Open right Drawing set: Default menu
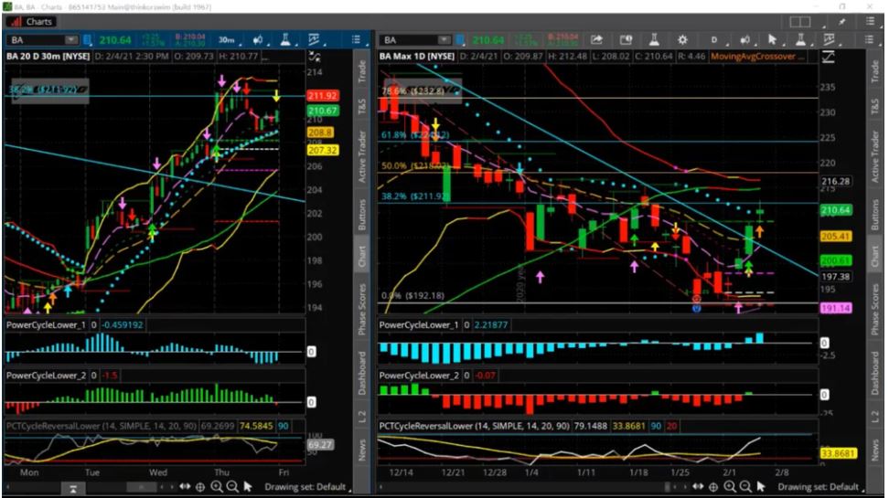Viewport: 889px width, 498px height. 819,487
